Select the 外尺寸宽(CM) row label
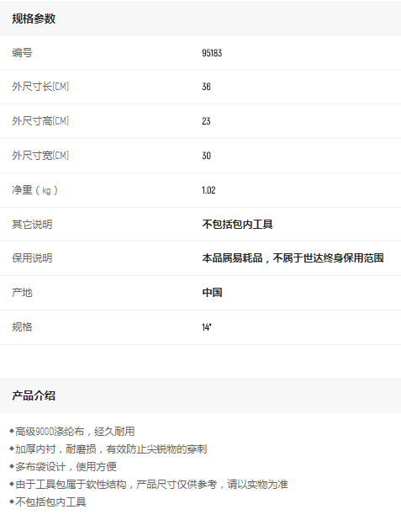 [40, 156]
